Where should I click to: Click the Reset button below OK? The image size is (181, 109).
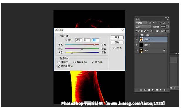click(117, 42)
